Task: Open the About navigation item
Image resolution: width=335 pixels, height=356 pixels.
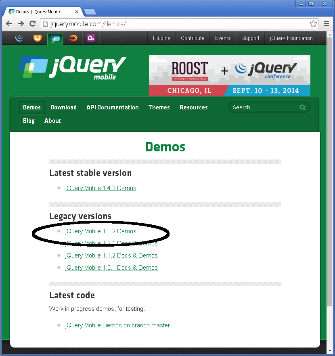Action: 52,121
